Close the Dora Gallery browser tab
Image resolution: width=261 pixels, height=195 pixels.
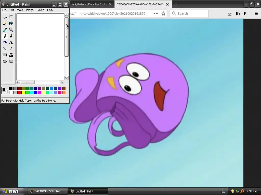(x=110, y=4)
